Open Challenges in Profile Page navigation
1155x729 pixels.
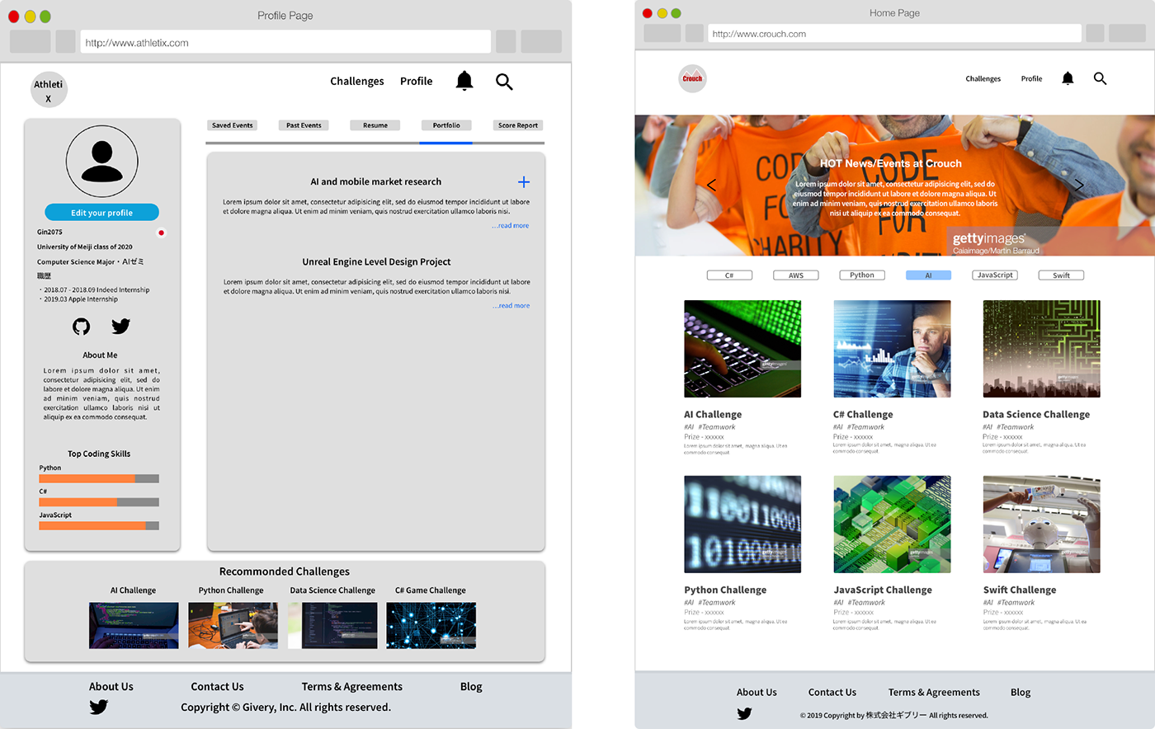click(357, 81)
